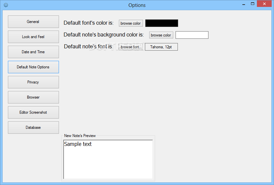Click the 'New Note's Preview' group label
This screenshot has width=274, height=185.
pyautogui.click(x=80, y=136)
